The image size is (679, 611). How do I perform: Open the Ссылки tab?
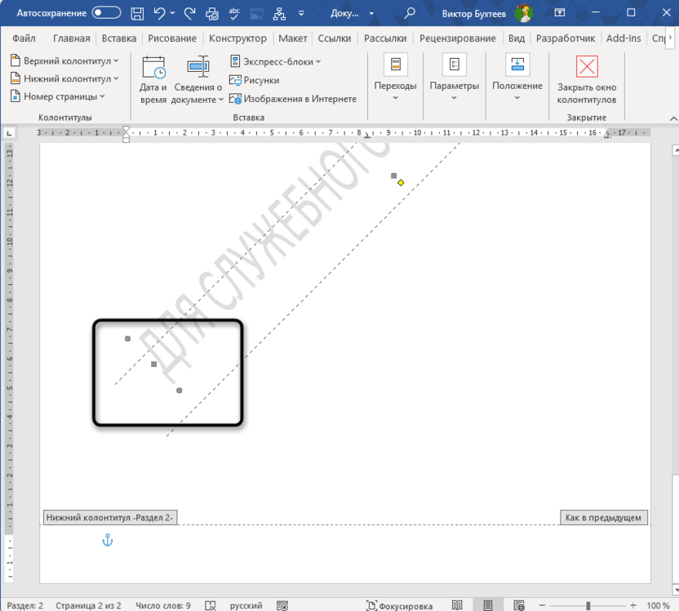tap(335, 38)
